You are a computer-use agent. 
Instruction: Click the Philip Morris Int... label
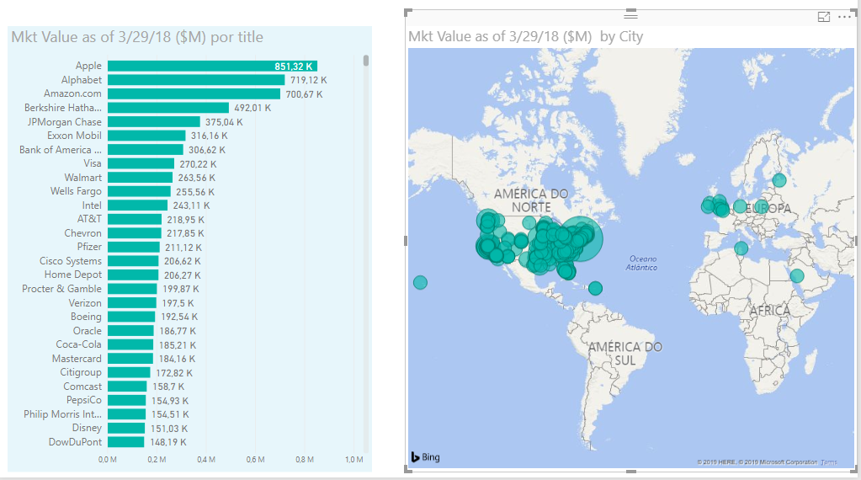(x=62, y=414)
